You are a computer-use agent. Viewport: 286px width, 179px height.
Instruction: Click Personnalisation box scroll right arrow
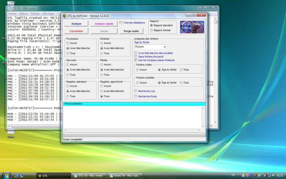[199, 130]
